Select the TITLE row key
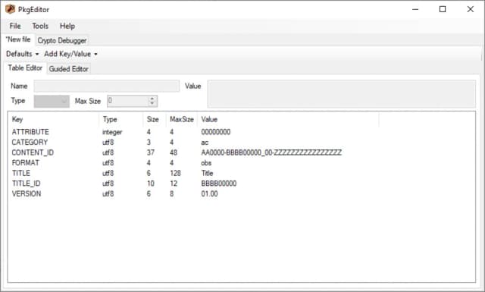Image resolution: width=485 pixels, height=292 pixels. pyautogui.click(x=21, y=173)
